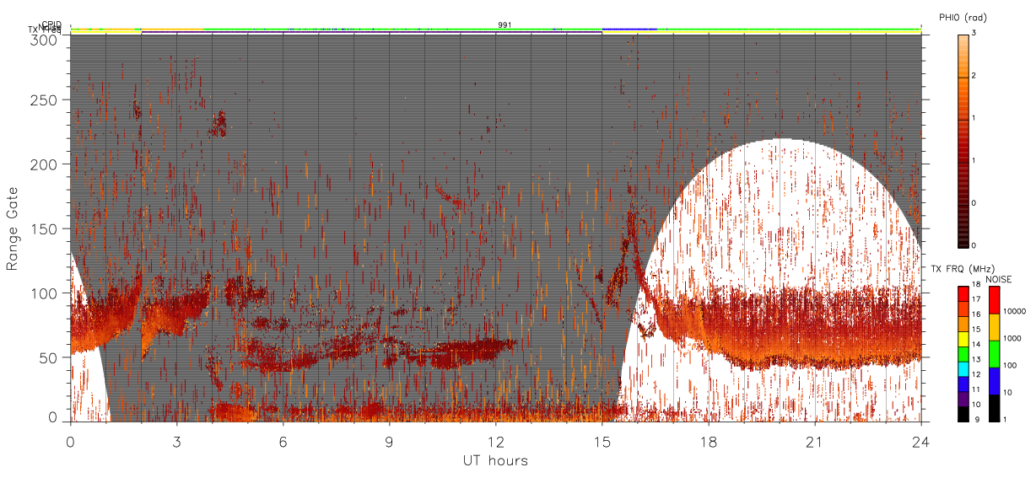This screenshot has height=478, width=1036.
Task: Select the blue 11–12 MHz TX FRQ swatch
Action: pyautogui.click(x=963, y=383)
